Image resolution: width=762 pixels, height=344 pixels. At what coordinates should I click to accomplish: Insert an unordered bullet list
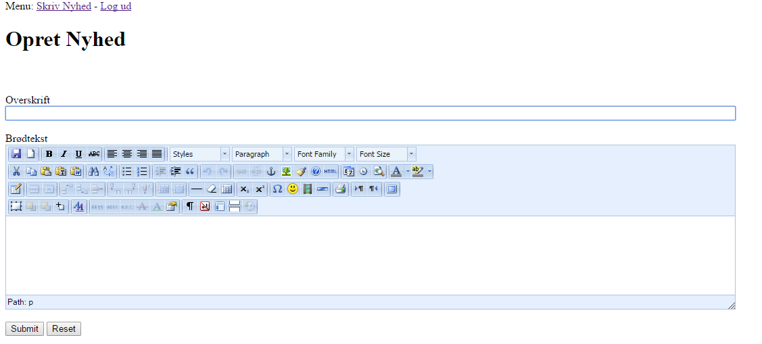coord(127,172)
